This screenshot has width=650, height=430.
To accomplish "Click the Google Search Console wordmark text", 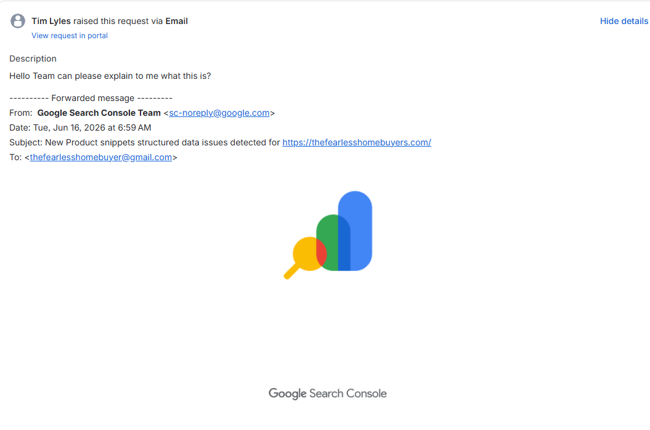I will (328, 394).
